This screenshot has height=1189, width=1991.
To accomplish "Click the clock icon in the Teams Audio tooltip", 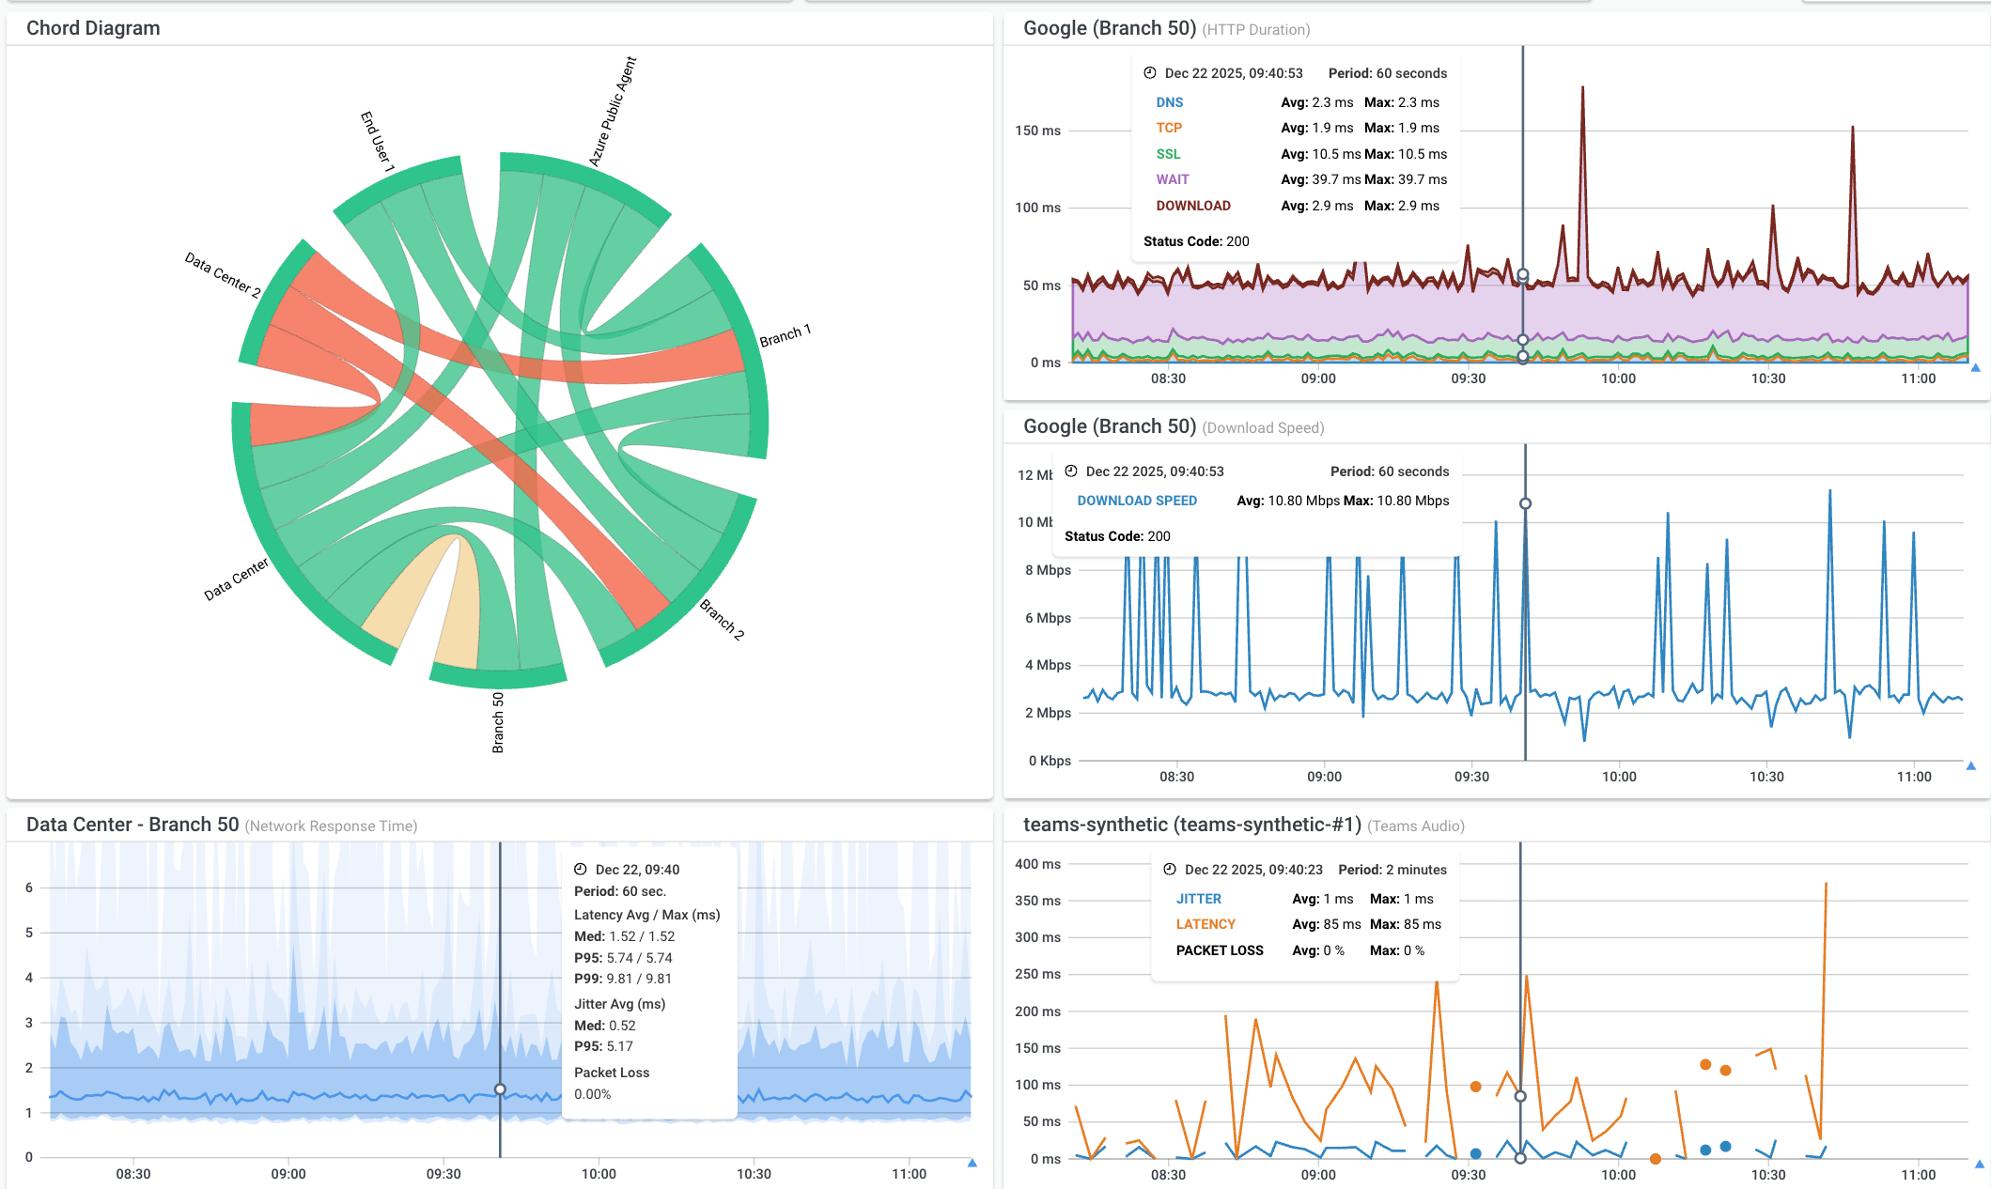I will pyautogui.click(x=1168, y=870).
